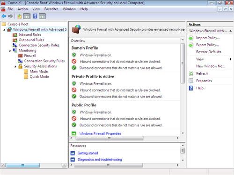Image resolution: width=234 pixels, height=175 pixels.
Task: Open the View menu in the menu bar
Action: 36,9
